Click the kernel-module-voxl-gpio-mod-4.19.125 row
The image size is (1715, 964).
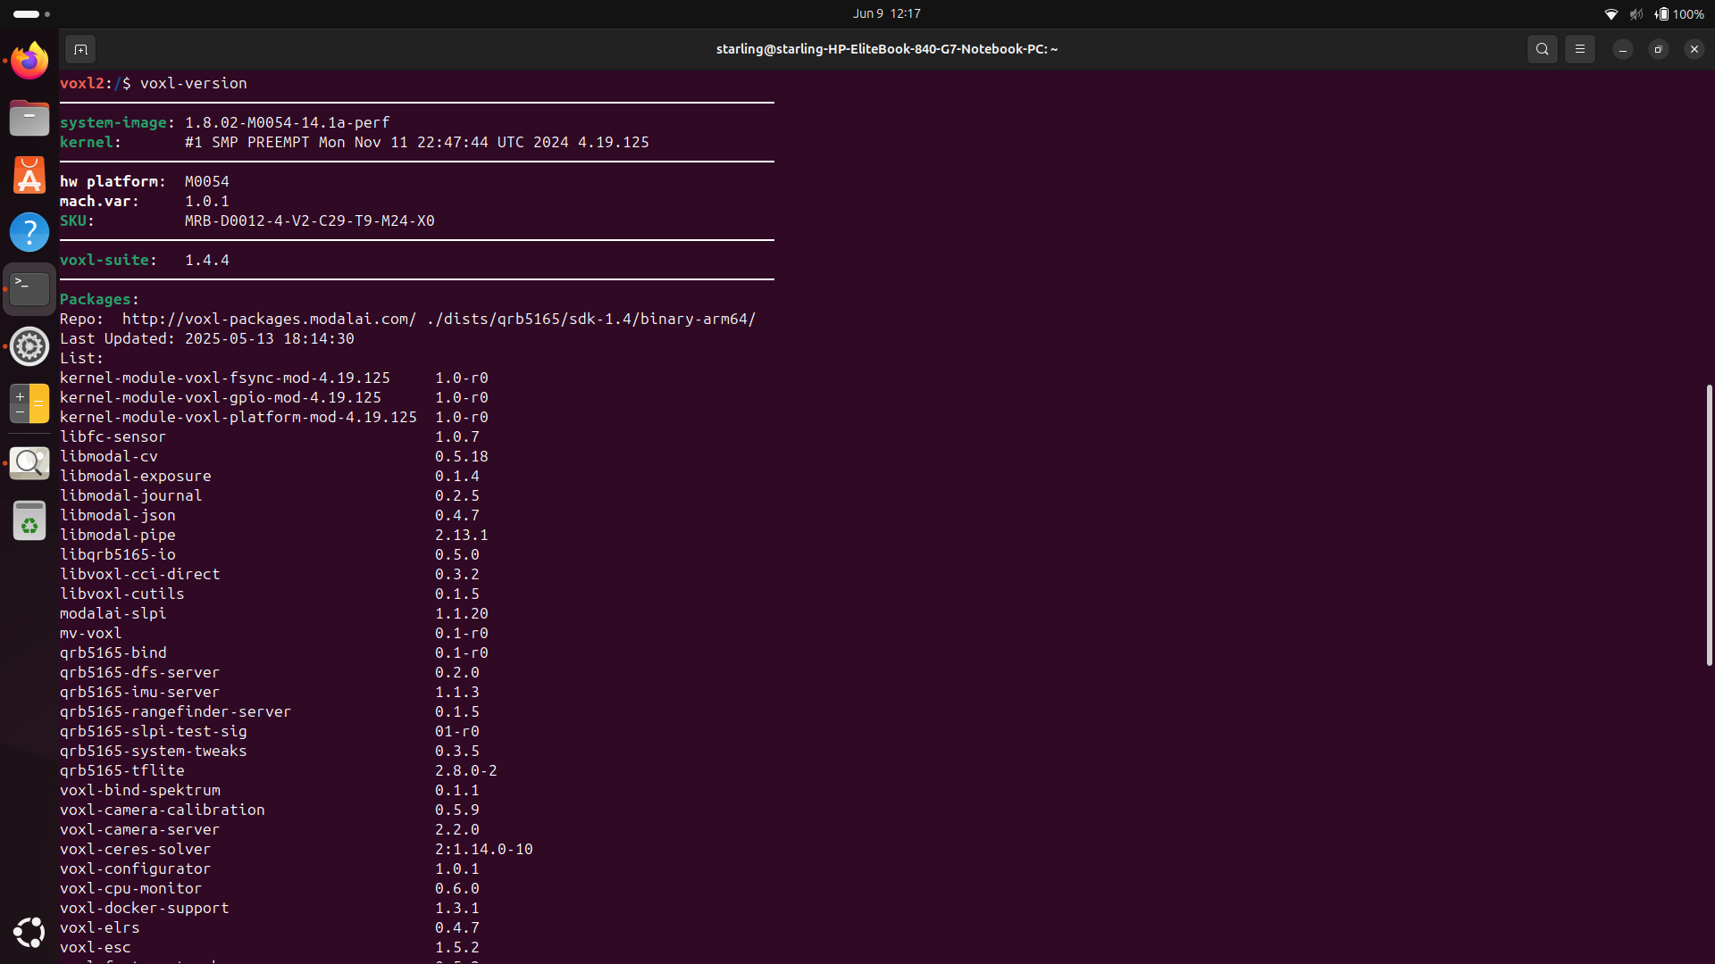click(274, 397)
